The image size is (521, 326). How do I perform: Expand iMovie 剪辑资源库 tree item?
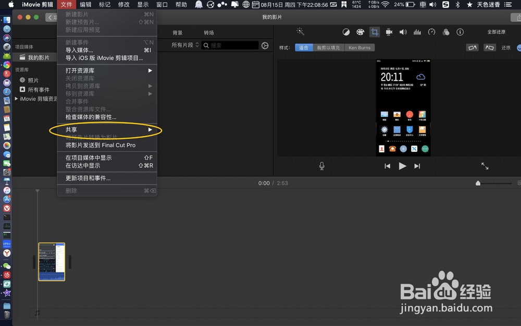point(16,99)
